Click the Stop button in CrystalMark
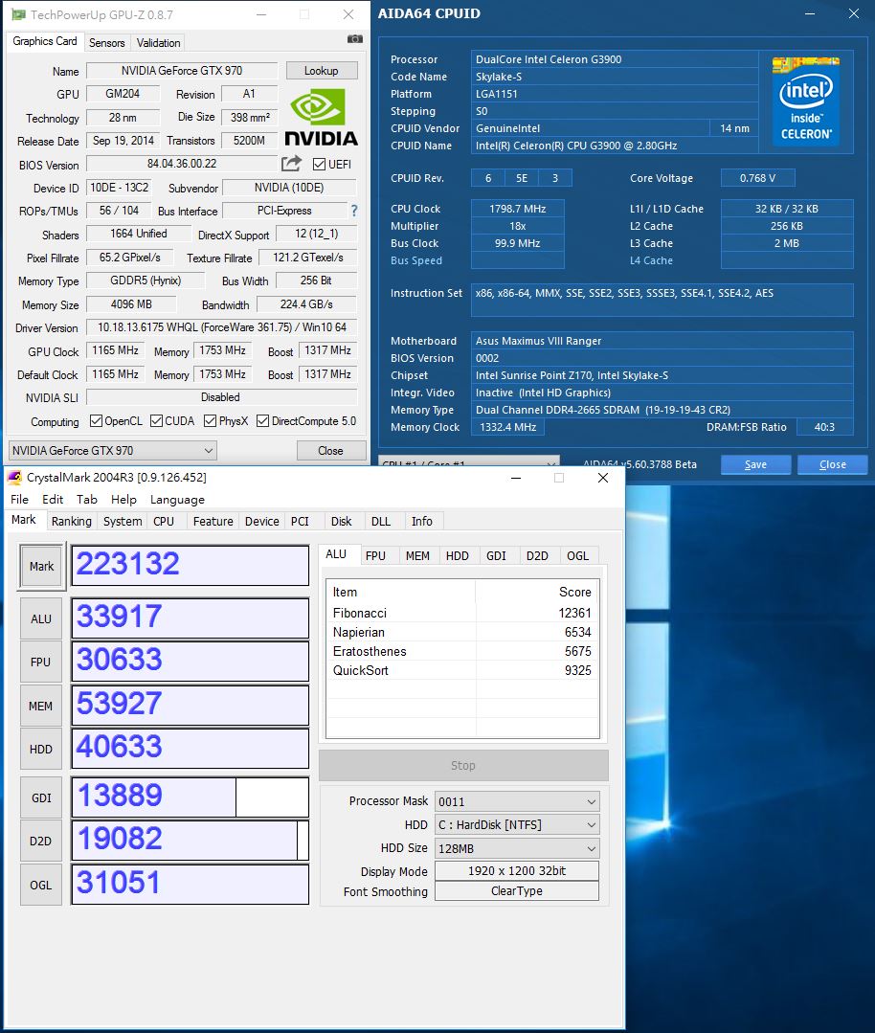Viewport: 875px width, 1033px height. coord(463,765)
